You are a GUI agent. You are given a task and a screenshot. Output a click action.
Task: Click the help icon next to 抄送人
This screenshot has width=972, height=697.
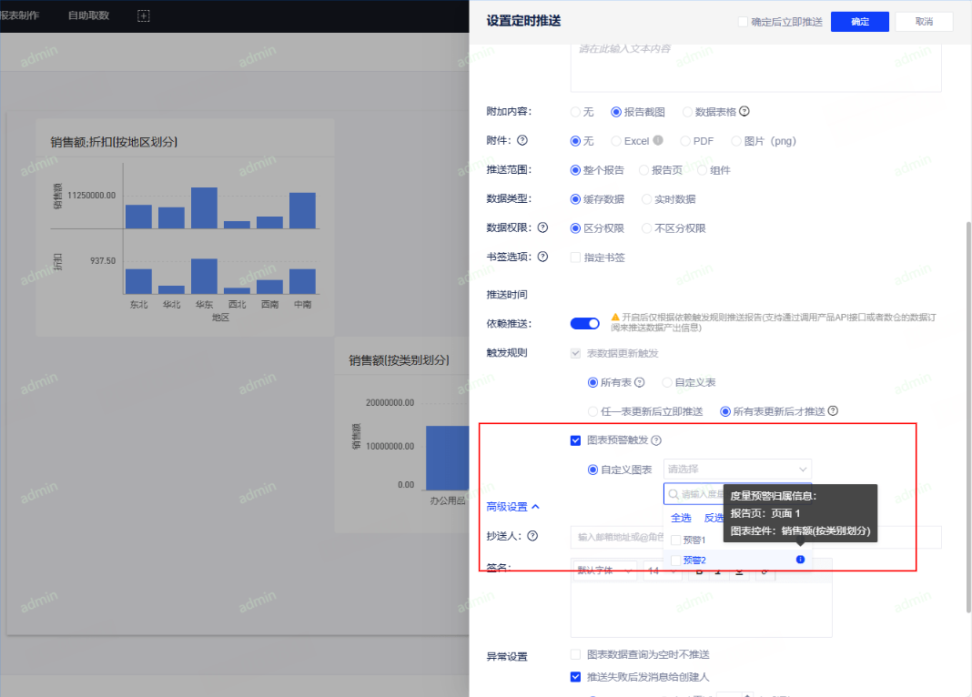pos(532,536)
